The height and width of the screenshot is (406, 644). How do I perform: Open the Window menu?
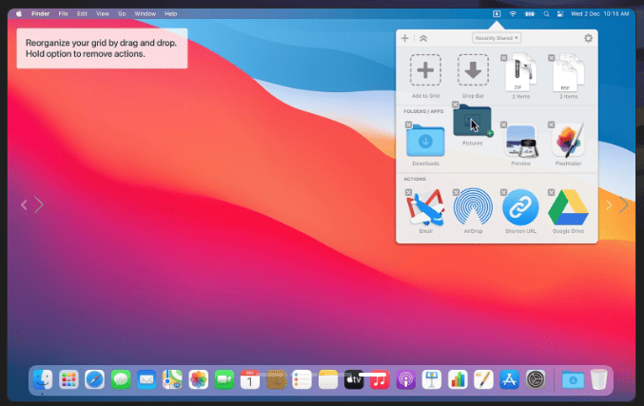click(x=145, y=14)
